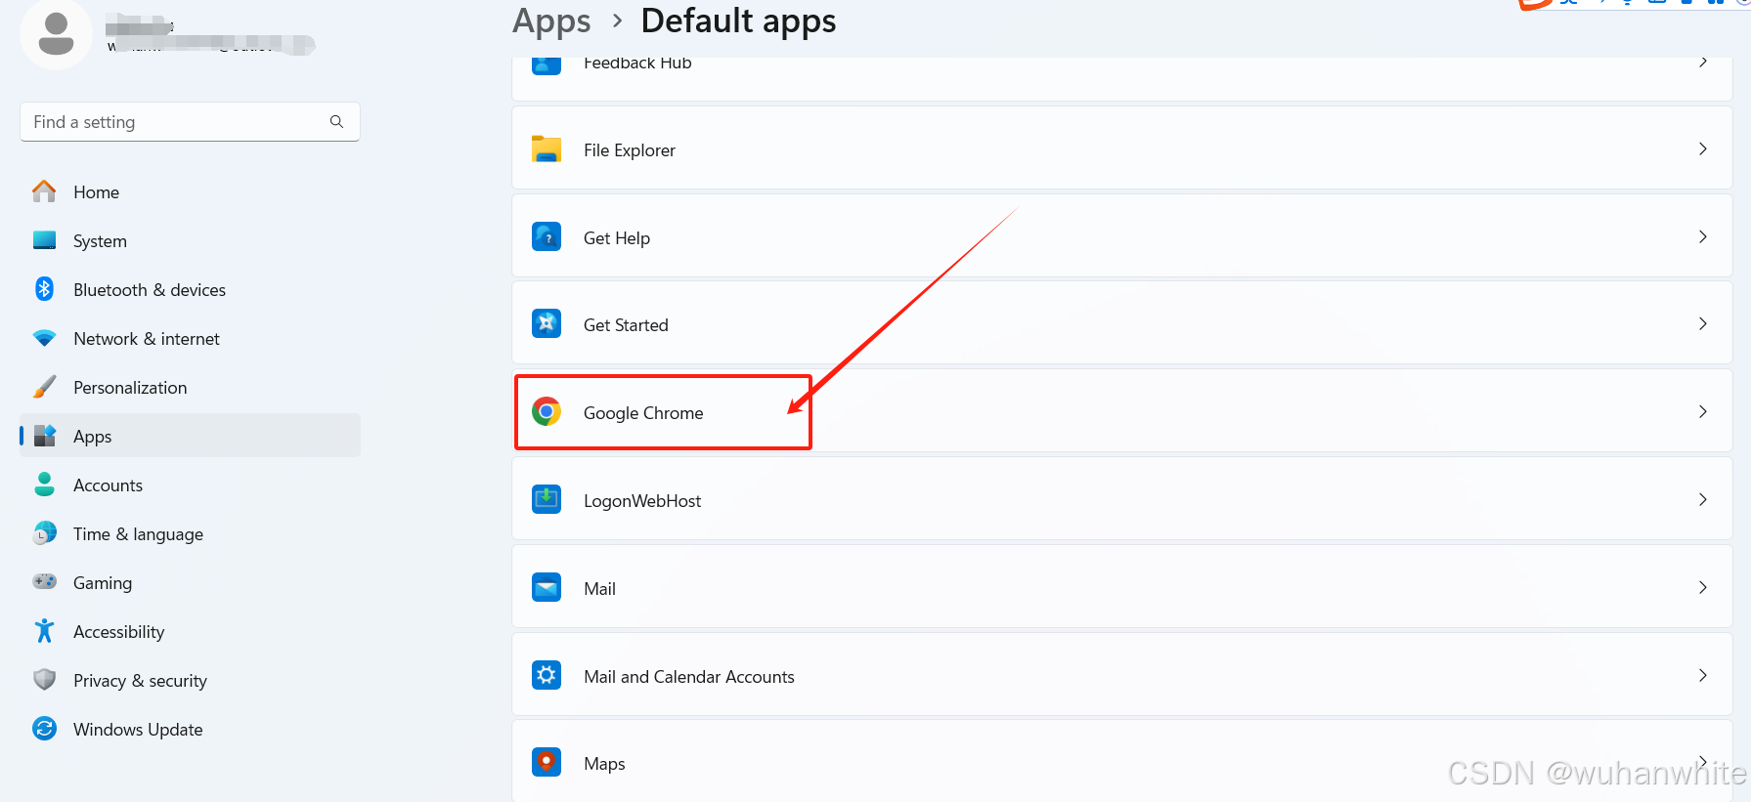Click the Google Chrome label text
This screenshot has height=802, width=1751.
click(643, 413)
